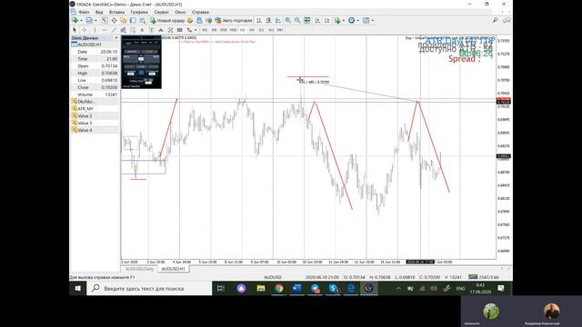This screenshot has width=582, height=327.
Task: Open the Файл menu
Action: [85, 12]
